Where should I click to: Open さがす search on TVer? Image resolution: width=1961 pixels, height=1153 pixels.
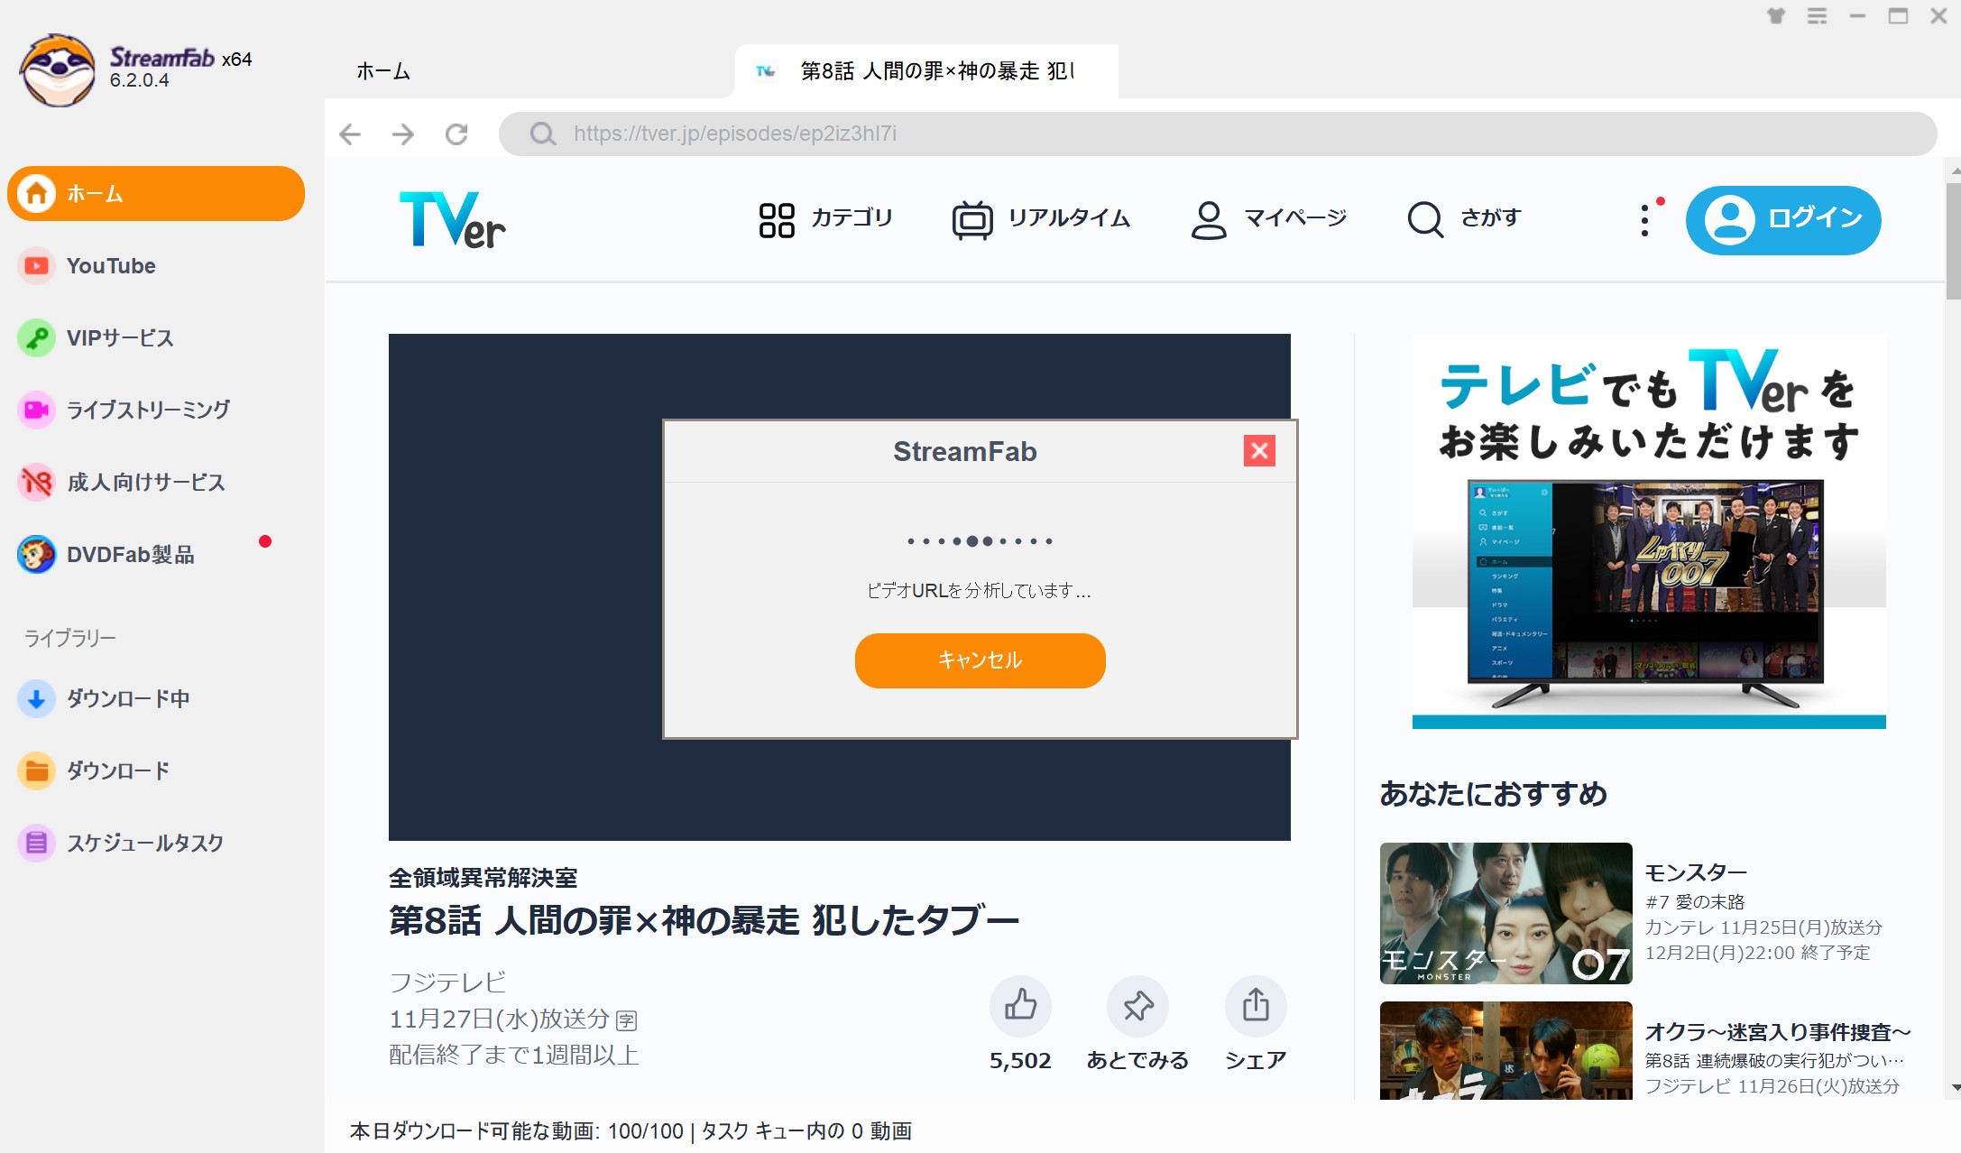[x=1464, y=218]
